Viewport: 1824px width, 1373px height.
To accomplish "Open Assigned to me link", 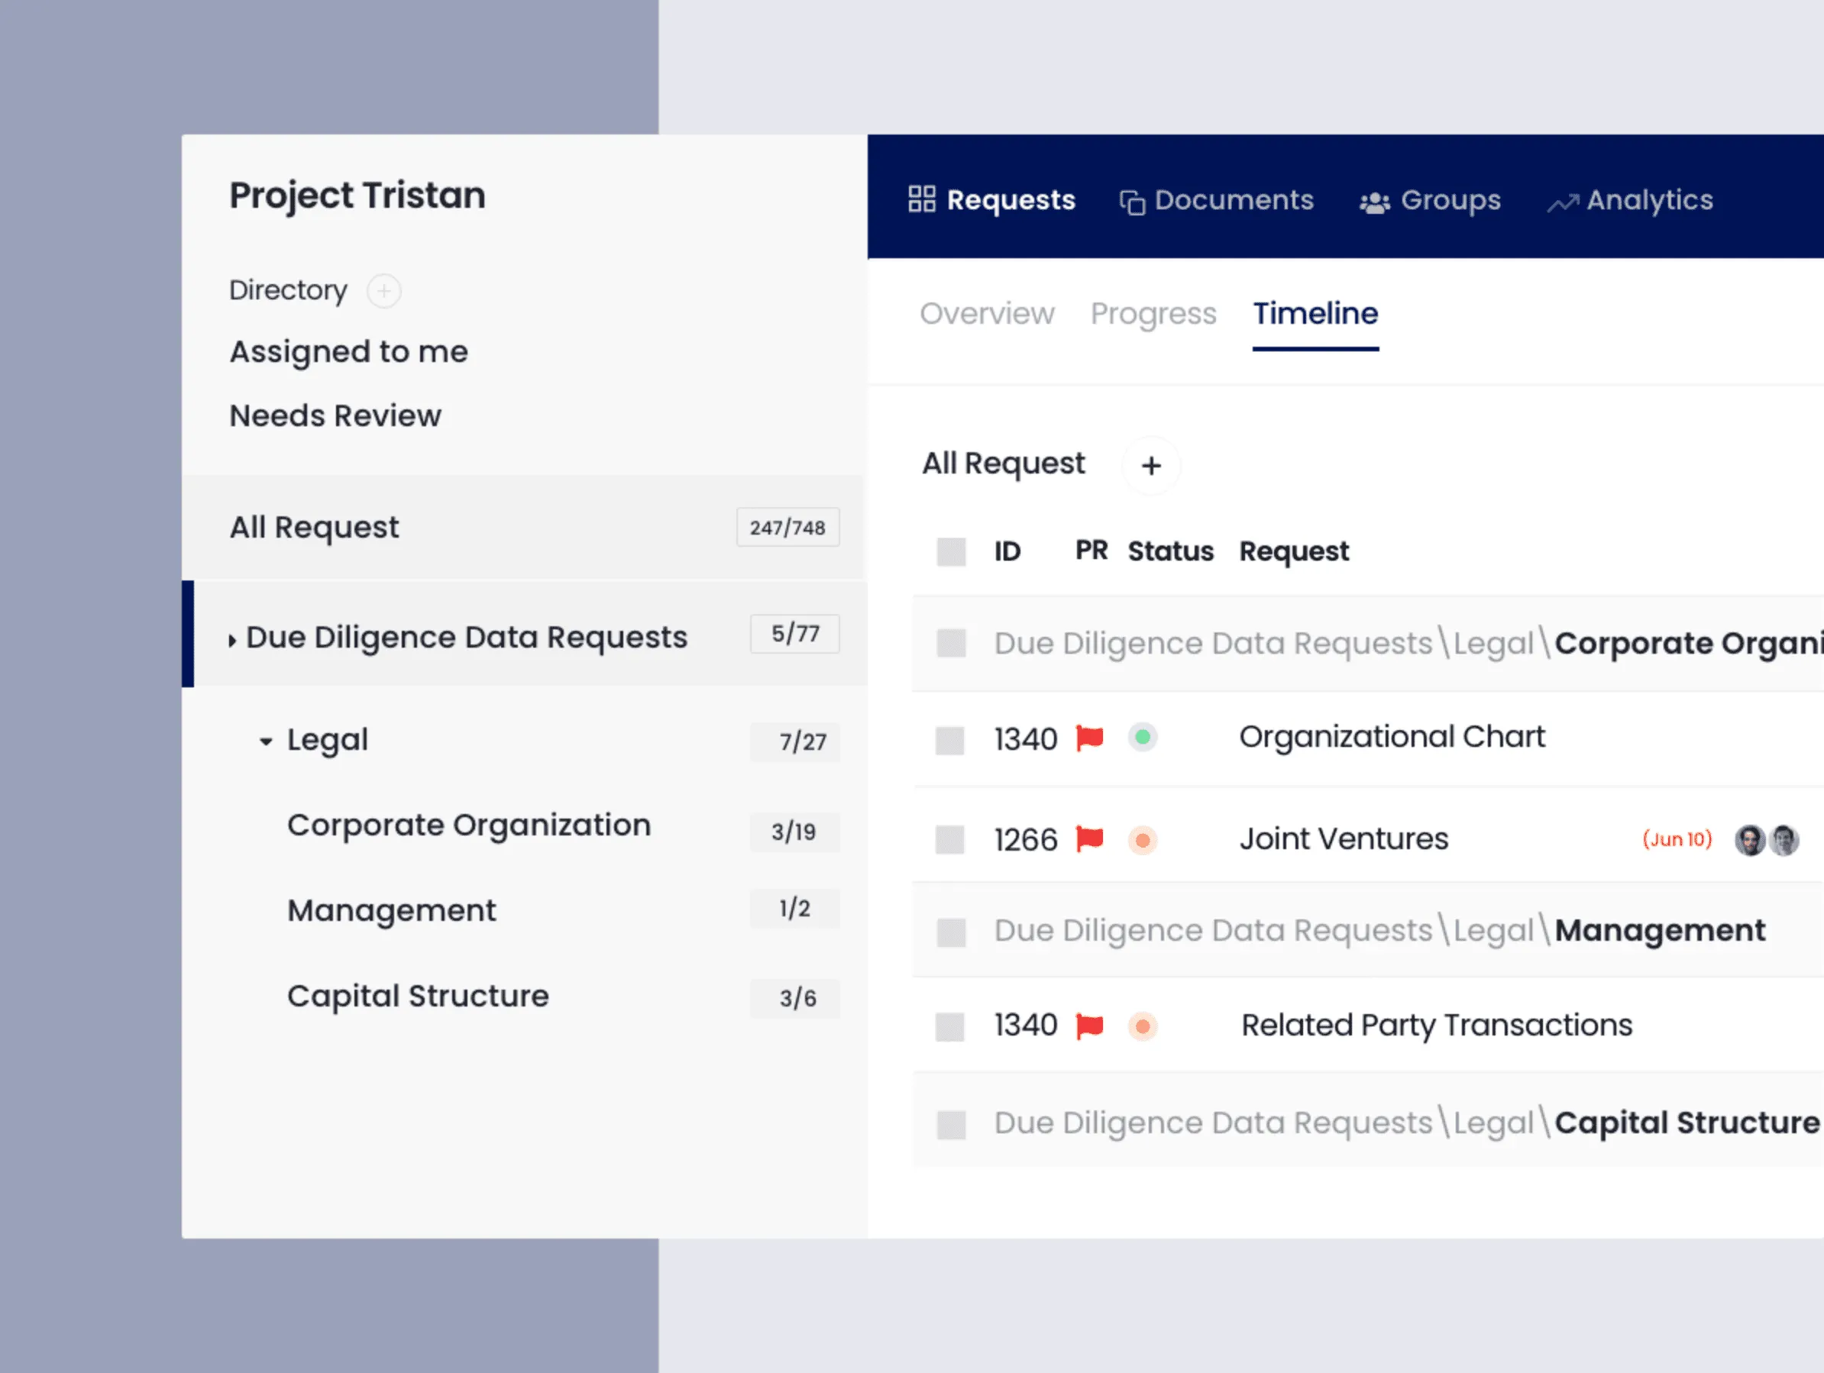I will tap(349, 352).
